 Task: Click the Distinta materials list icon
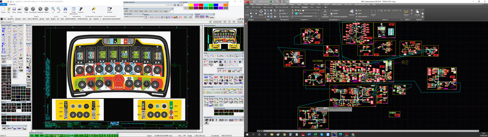[109, 9]
